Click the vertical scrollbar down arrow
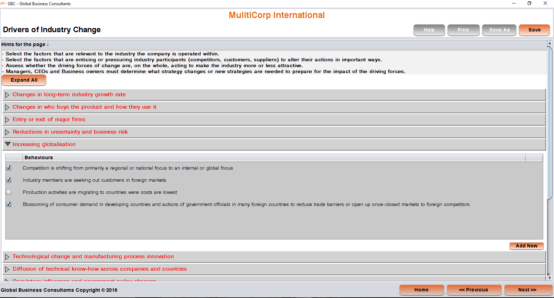 pyautogui.click(x=549, y=278)
